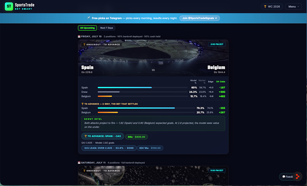The image size is (307, 186).
Task: Click the Friday, July 10 date heading
Action: pos(91,36)
